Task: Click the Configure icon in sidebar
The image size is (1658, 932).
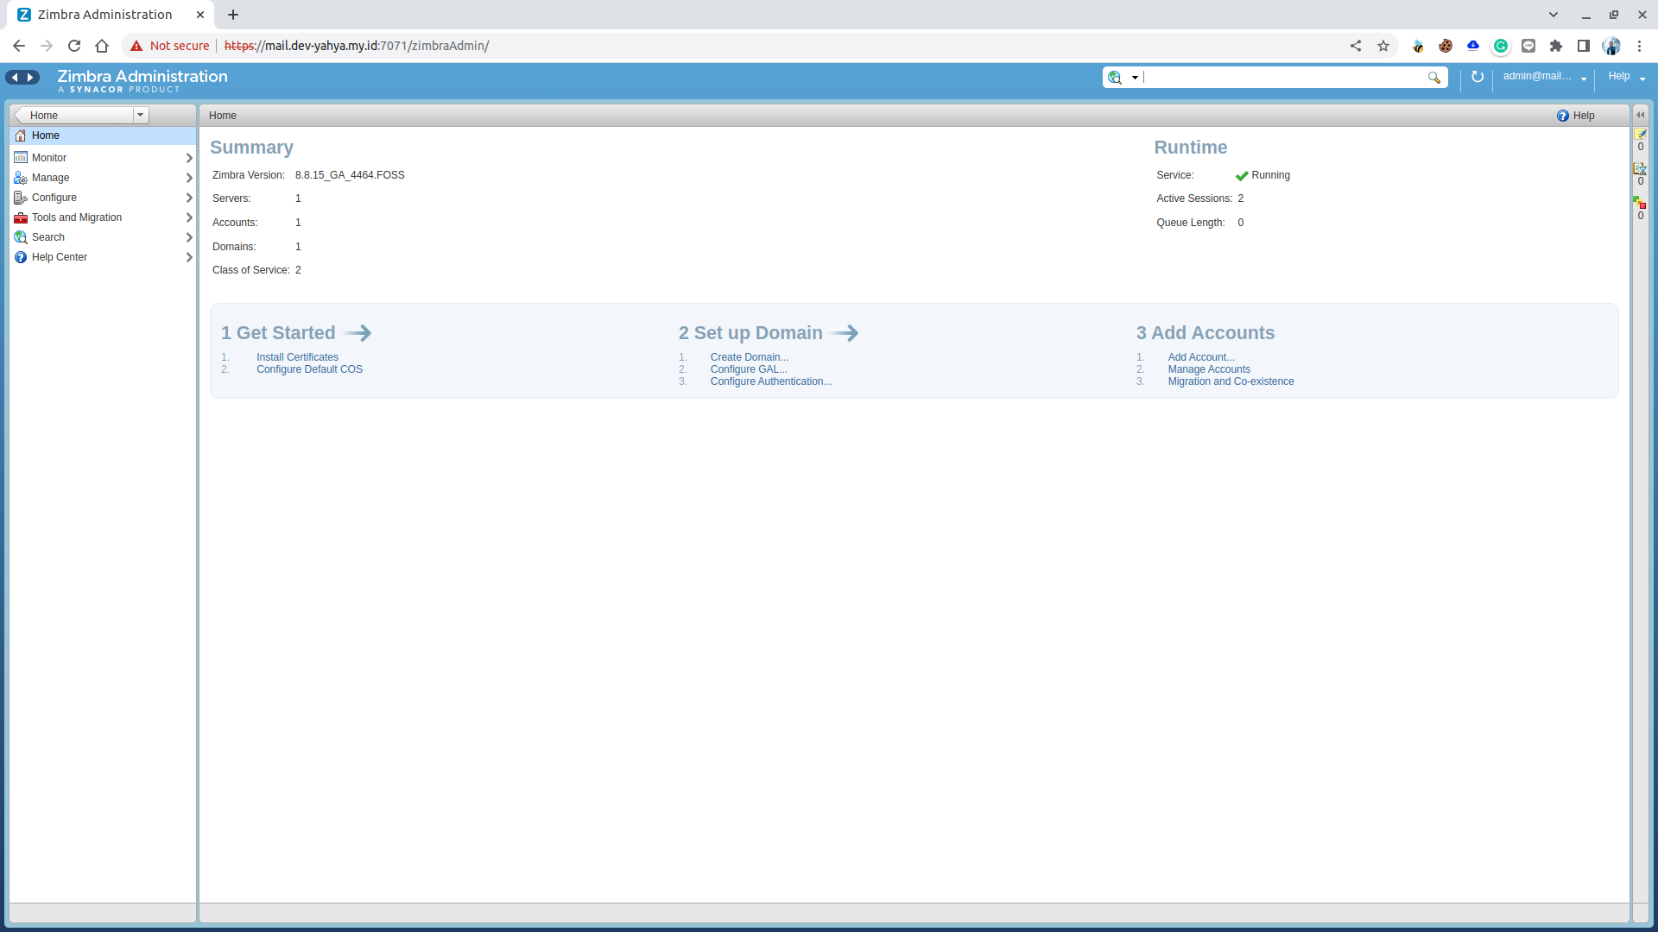Action: point(21,198)
